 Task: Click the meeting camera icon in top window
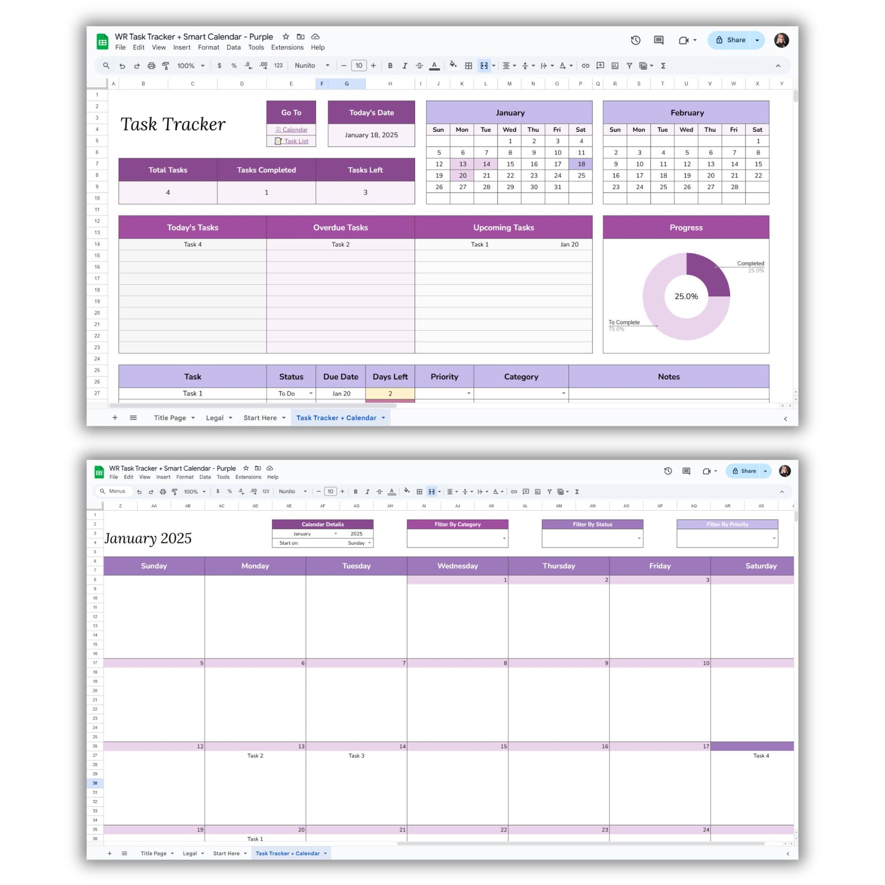[684, 40]
